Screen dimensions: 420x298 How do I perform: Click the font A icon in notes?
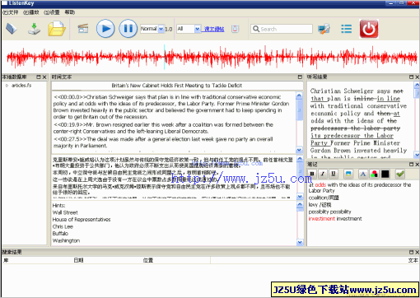pos(363,174)
